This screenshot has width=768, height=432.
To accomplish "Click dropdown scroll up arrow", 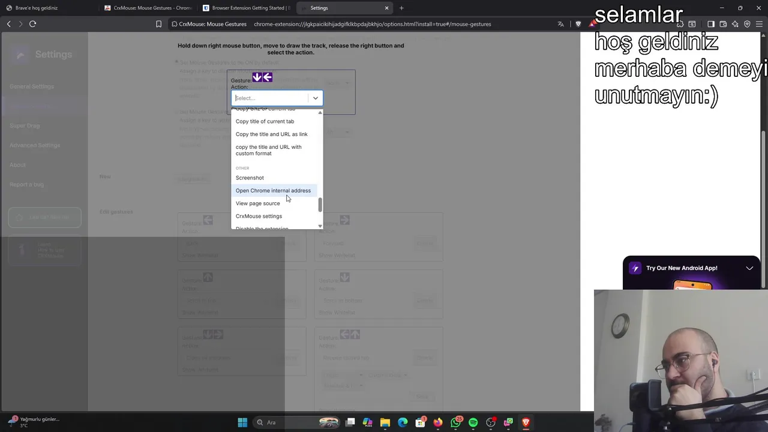I will coord(320,113).
